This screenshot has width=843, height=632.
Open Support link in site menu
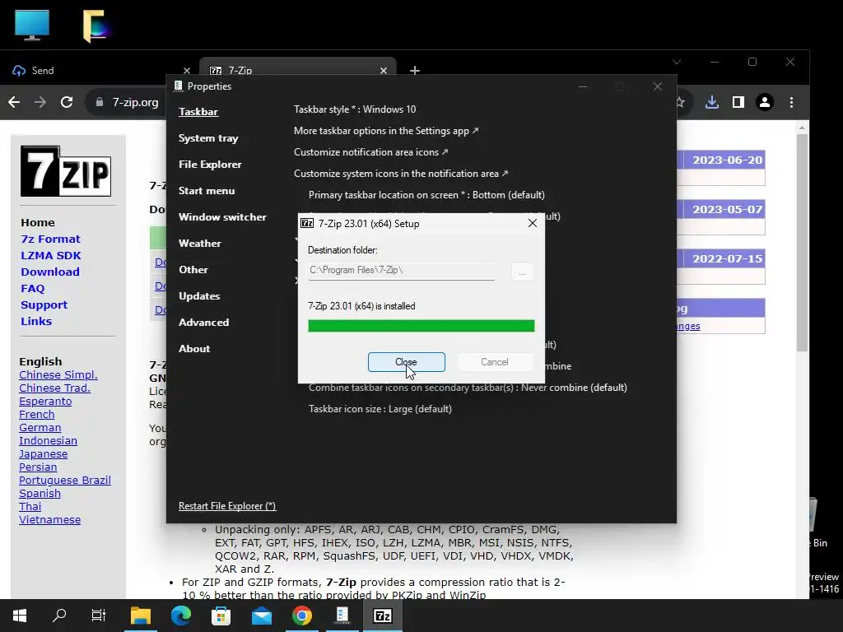44,304
